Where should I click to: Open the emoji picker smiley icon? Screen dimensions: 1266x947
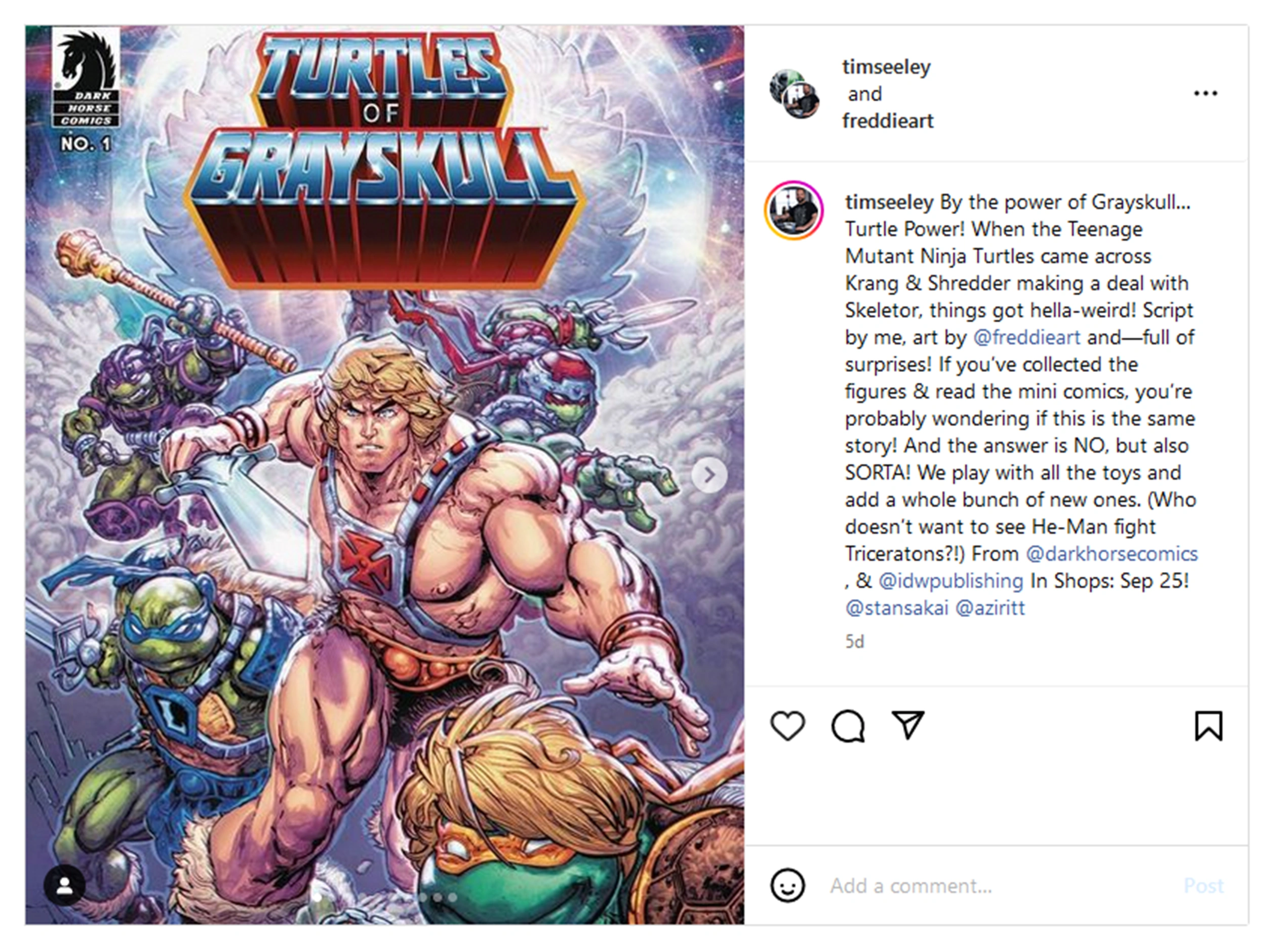coord(787,885)
